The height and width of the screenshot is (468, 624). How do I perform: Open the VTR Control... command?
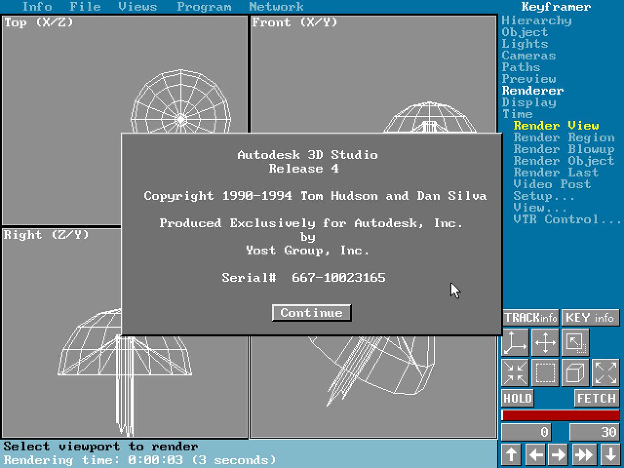click(568, 219)
